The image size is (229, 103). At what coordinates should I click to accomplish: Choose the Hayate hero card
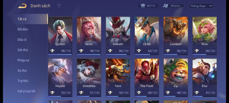(60, 78)
